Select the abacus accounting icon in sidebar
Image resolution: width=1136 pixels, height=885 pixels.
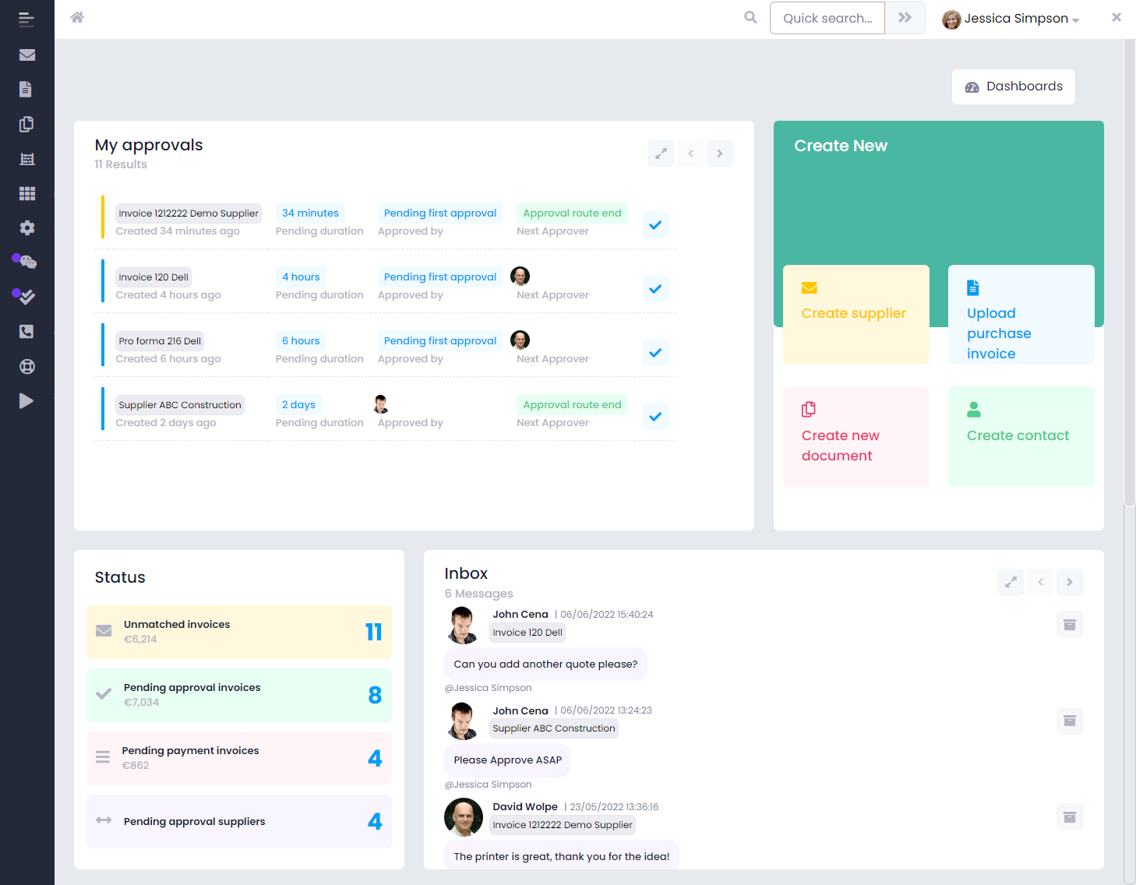(x=26, y=158)
